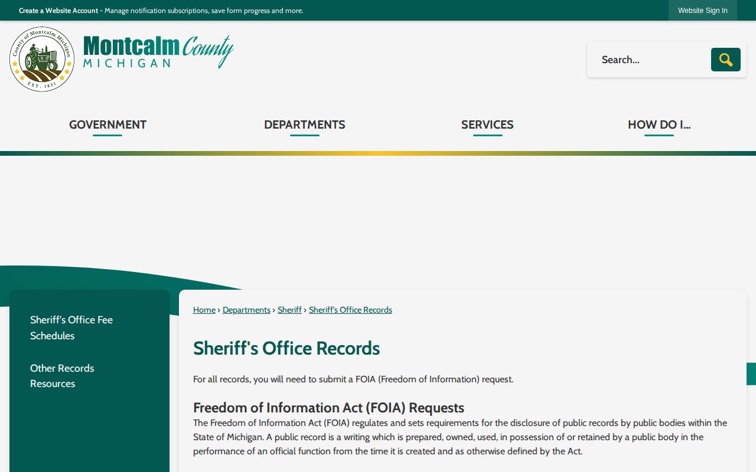The width and height of the screenshot is (756, 472).
Task: Click Website Sign In button
Action: 703,11
